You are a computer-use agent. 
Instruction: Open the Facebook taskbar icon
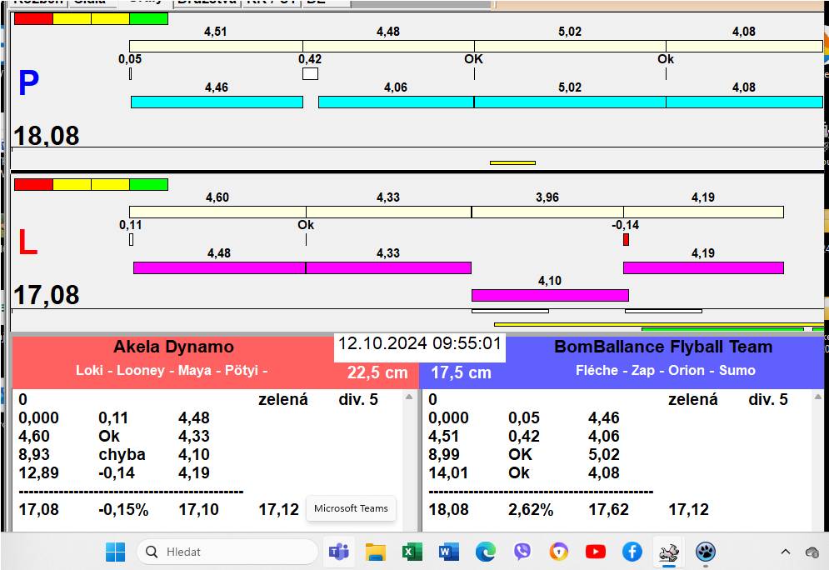coord(632,552)
